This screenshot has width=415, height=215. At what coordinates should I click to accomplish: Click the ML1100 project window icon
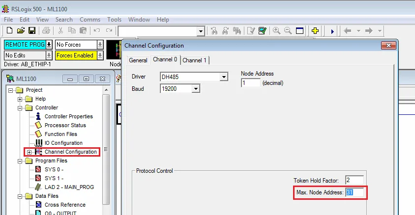pos(10,79)
